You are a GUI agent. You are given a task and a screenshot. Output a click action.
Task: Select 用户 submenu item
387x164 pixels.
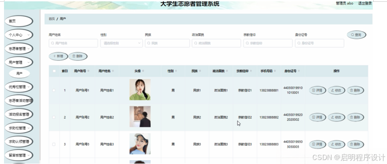click(x=20, y=74)
